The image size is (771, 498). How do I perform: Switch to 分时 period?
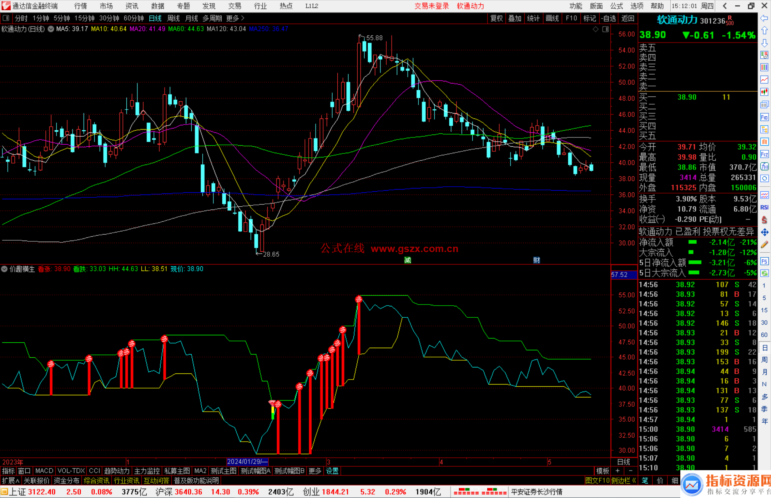click(21, 18)
